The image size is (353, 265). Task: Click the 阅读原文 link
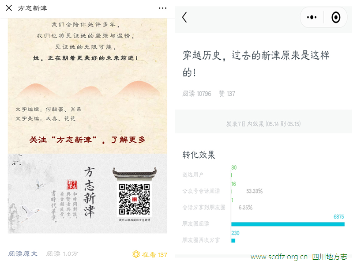point(23,254)
